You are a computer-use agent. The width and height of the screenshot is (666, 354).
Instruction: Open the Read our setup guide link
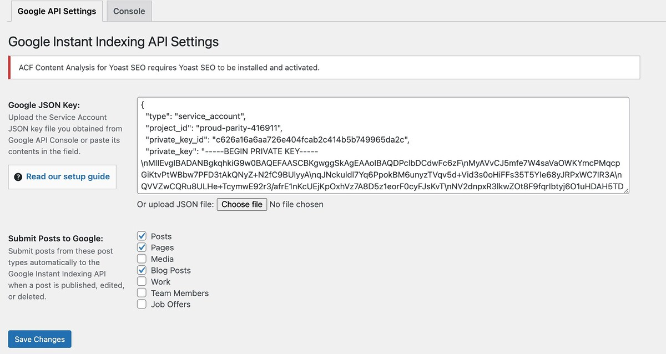(x=68, y=176)
